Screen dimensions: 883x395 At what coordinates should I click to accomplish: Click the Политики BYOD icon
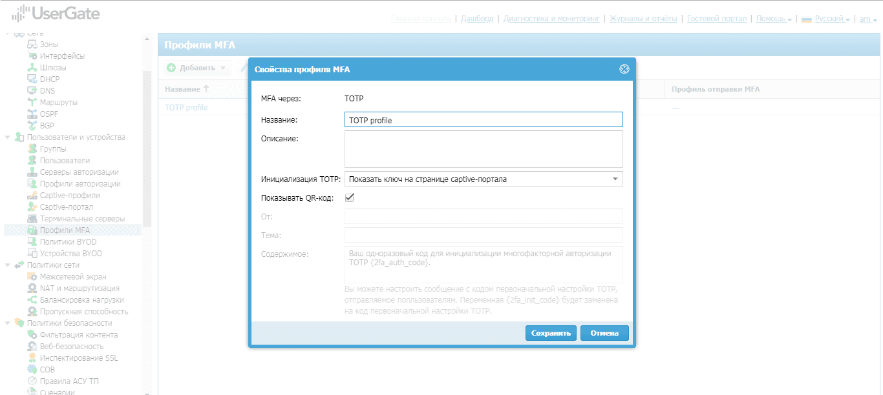(x=32, y=242)
